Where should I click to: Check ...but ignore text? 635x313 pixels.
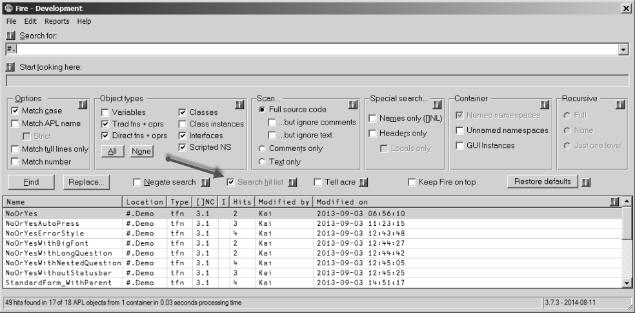click(x=272, y=136)
